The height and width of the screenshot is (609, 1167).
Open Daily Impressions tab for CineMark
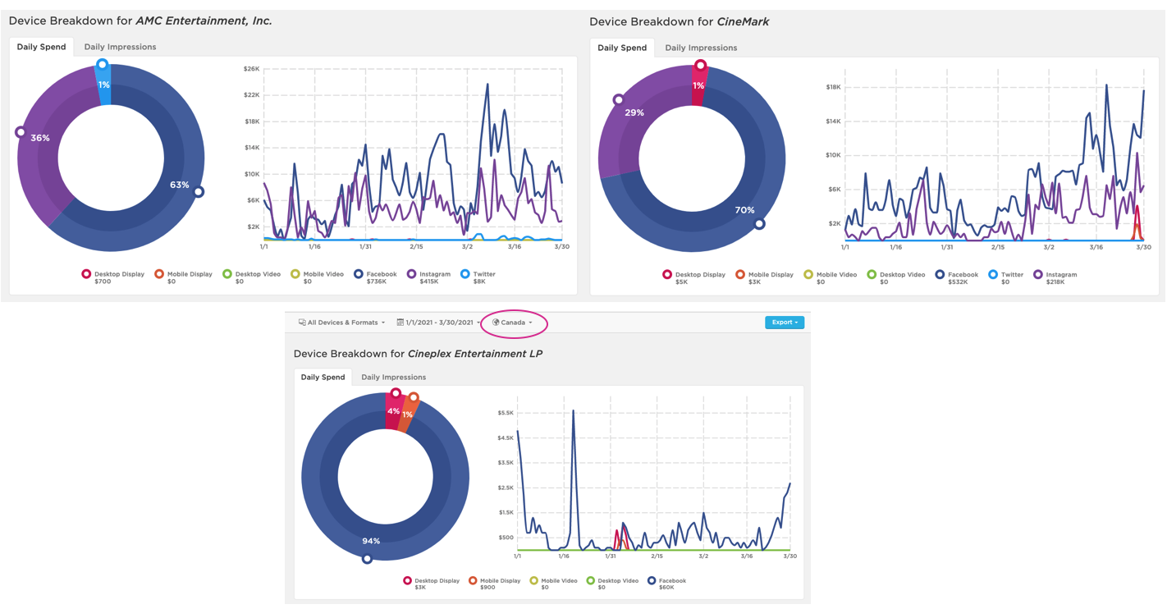pyautogui.click(x=701, y=48)
